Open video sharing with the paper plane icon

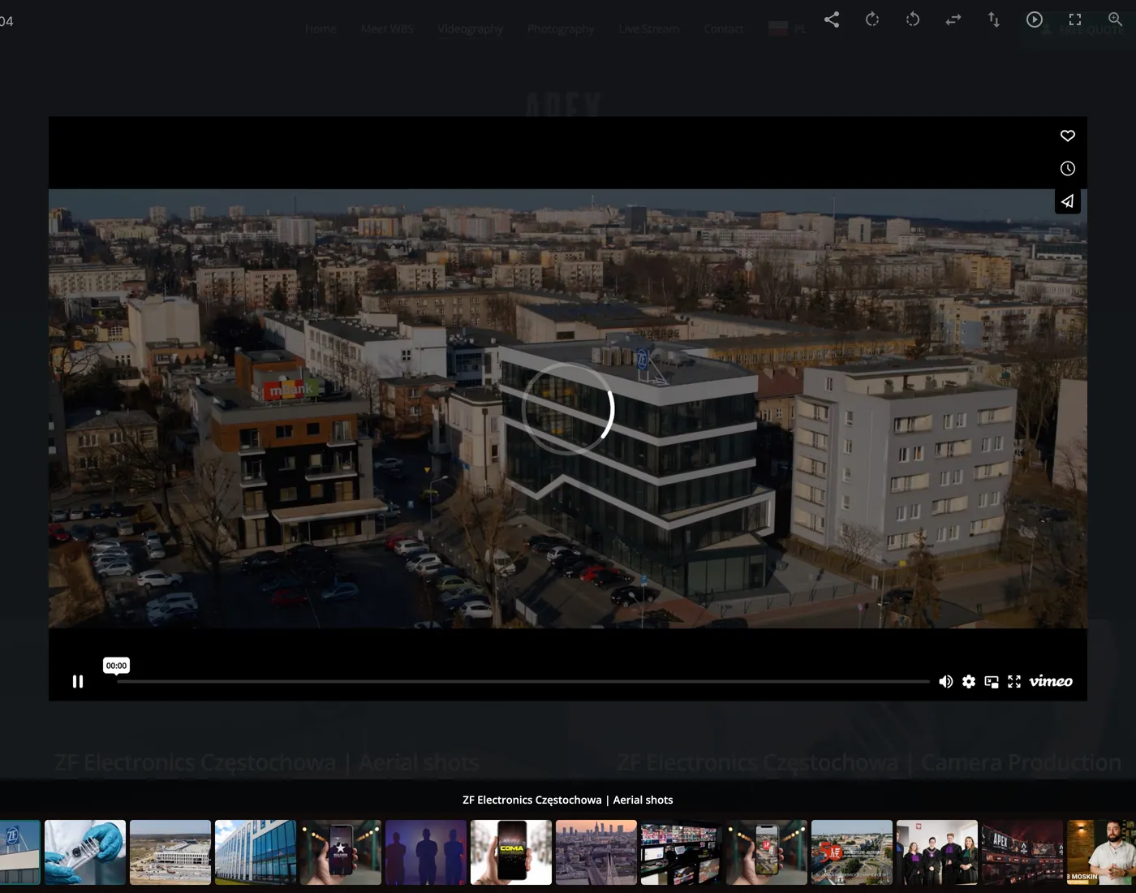coord(1067,201)
